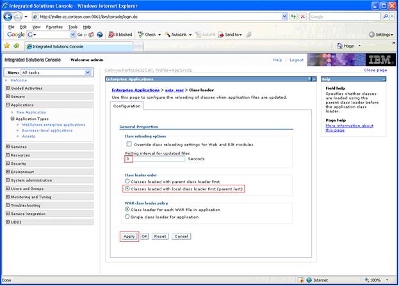
Task: Click the zoom level 100% icon
Action: coord(367,280)
